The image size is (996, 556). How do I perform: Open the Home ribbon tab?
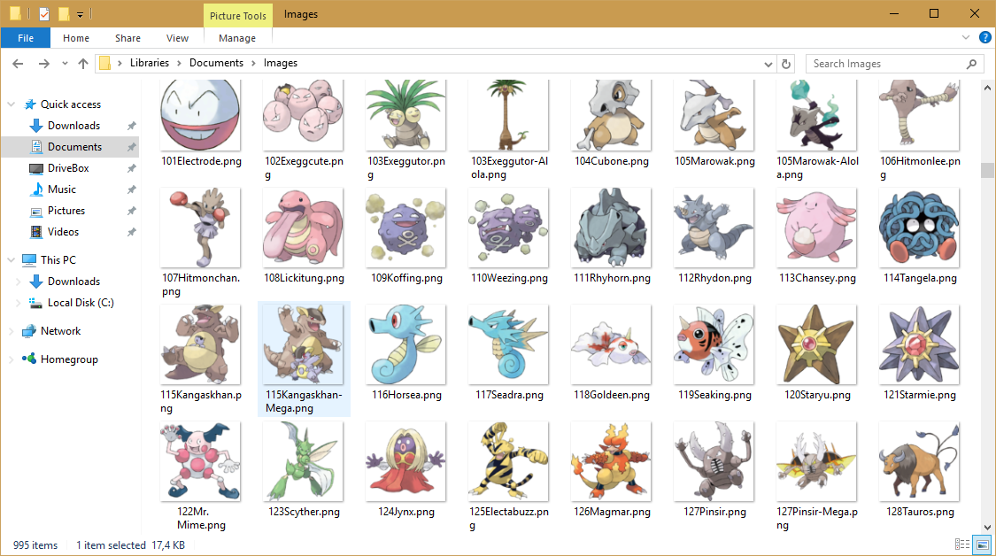[76, 38]
